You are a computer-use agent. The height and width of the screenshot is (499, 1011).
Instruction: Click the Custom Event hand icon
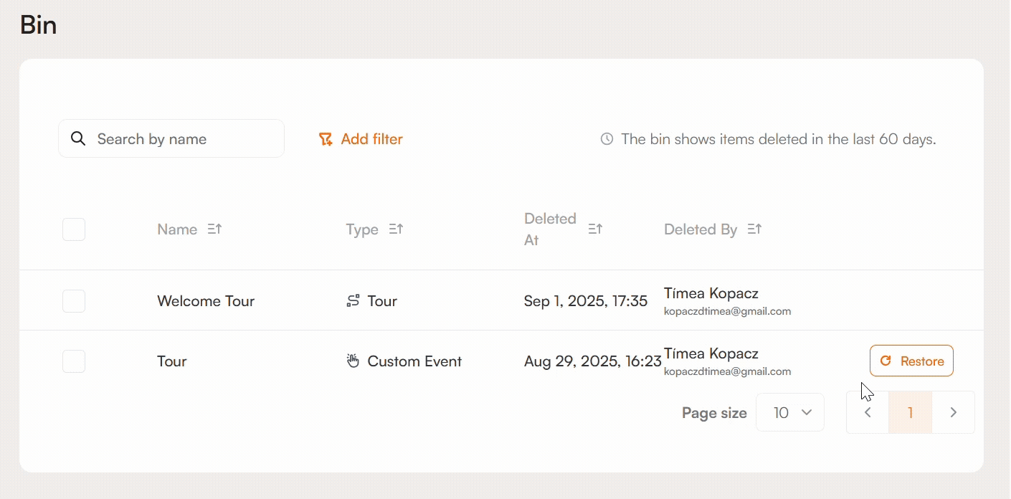353,361
